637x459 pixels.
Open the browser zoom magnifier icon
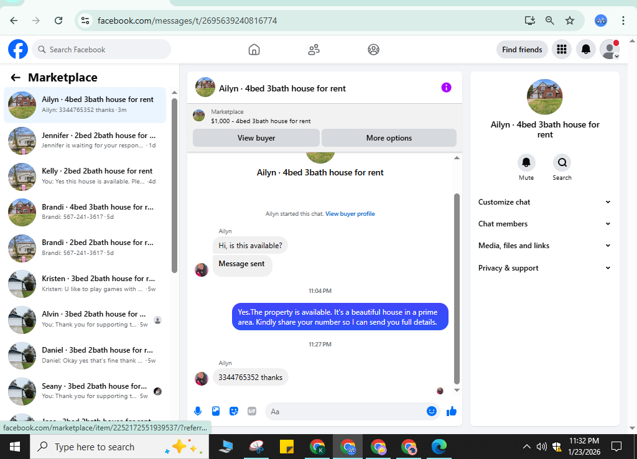tap(549, 21)
